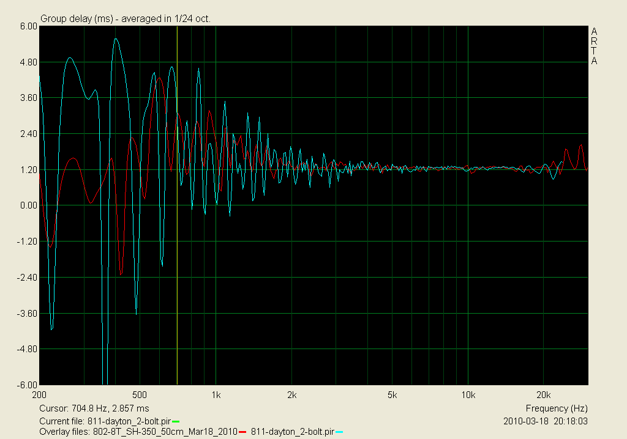
Task: Click the 1k frequency axis label
Action: (x=216, y=395)
